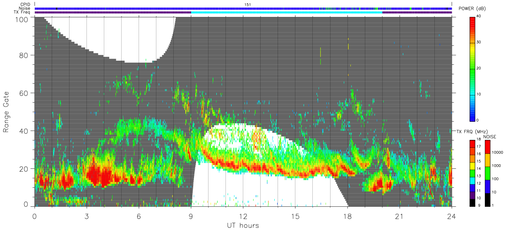Pick the blue 10–100 NOISE swatch
Screen dimensions: 508x234
(x=488, y=186)
